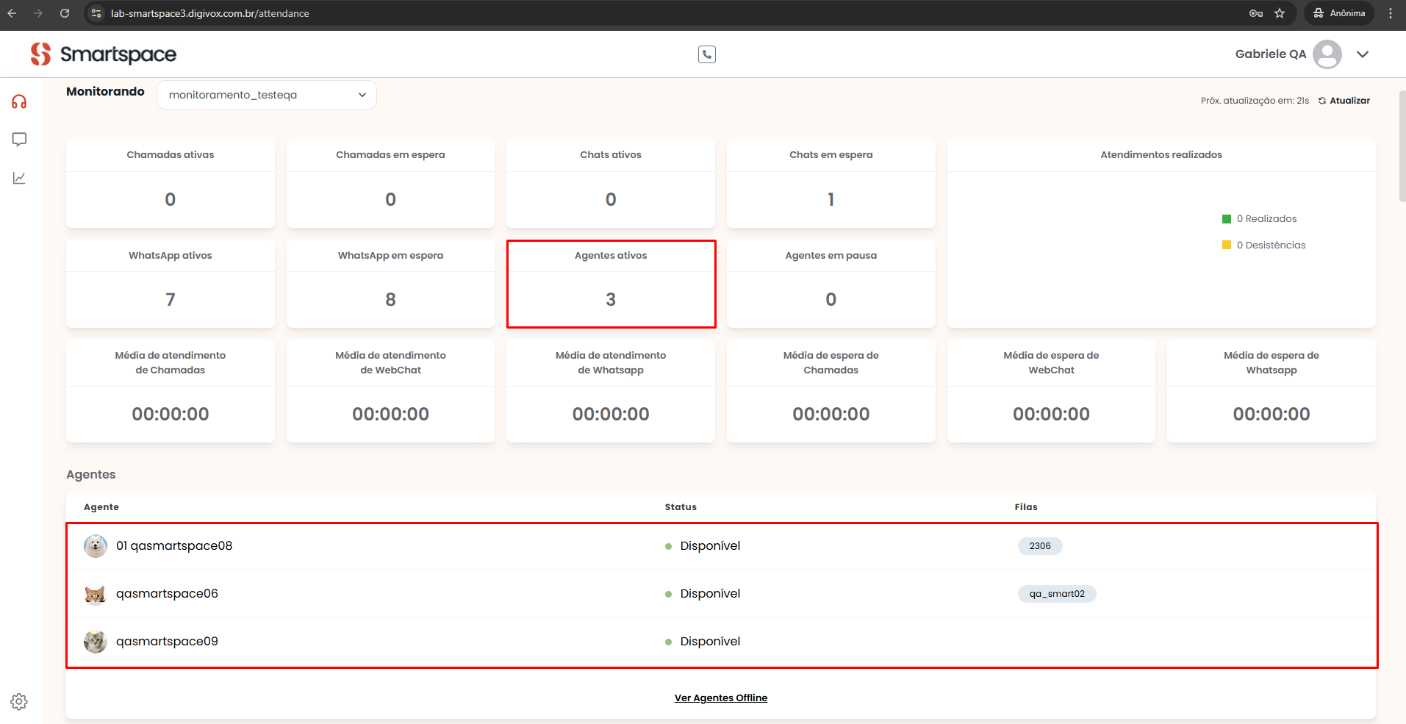Click Ver Agentes Offline link
The height and width of the screenshot is (724, 1406).
point(720,698)
